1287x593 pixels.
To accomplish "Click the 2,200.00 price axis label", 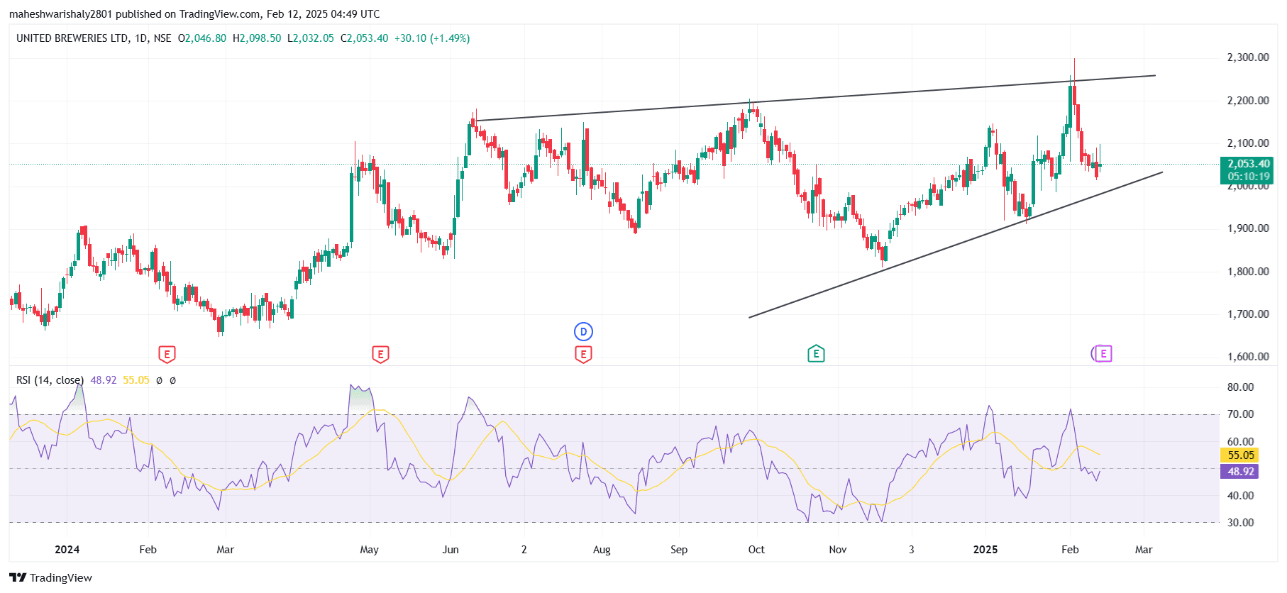I will [1248, 101].
